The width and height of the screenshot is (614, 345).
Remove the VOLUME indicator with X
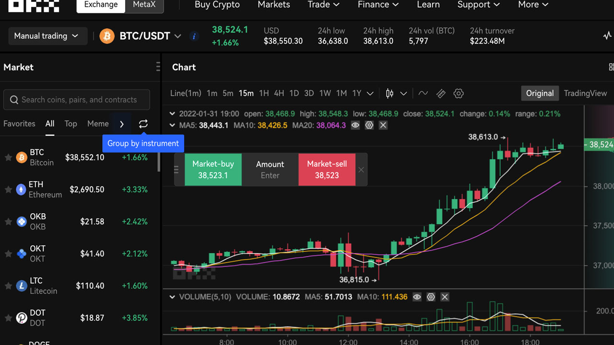coord(445,297)
